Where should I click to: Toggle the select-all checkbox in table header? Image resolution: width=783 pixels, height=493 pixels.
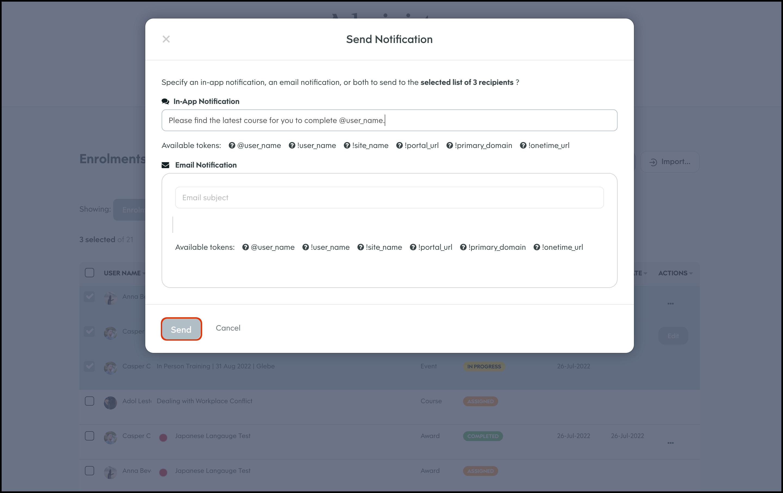[x=90, y=273]
